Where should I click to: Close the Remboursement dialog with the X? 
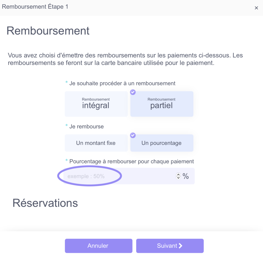[256, 8]
